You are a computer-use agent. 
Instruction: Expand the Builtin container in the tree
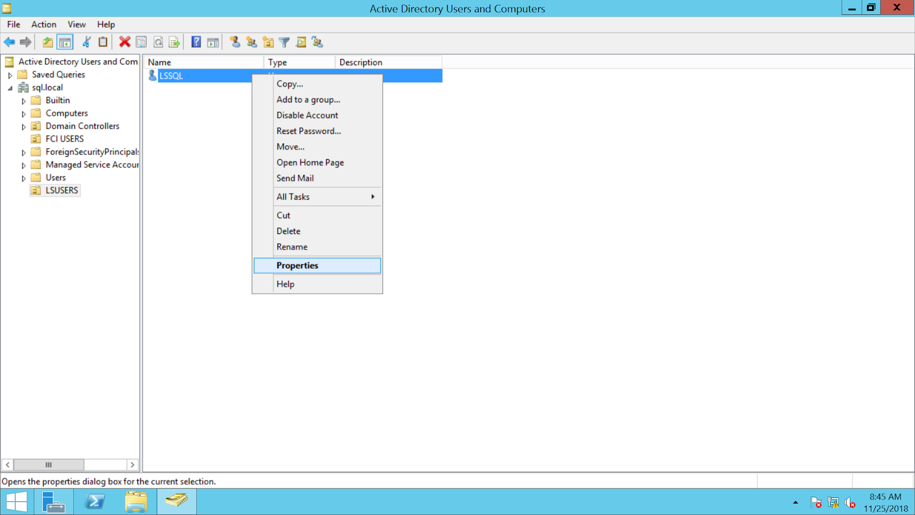(23, 100)
